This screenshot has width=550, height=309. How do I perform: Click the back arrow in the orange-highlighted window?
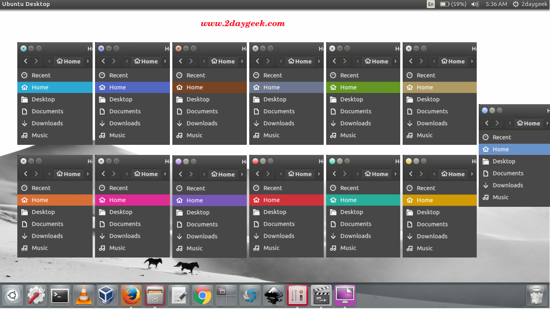click(x=26, y=174)
